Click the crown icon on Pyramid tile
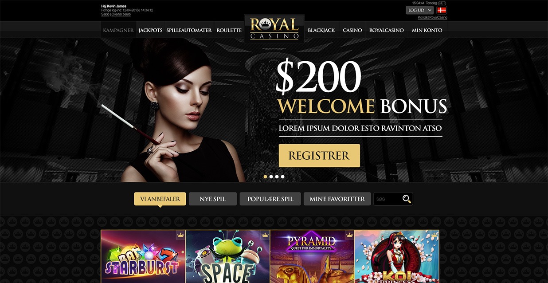This screenshot has height=283, width=548. 349,235
